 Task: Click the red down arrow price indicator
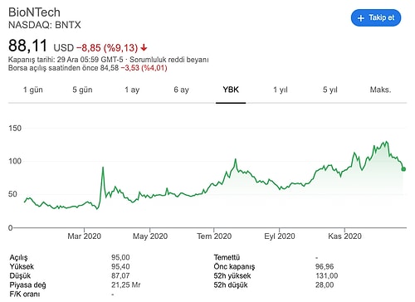pyautogui.click(x=144, y=48)
